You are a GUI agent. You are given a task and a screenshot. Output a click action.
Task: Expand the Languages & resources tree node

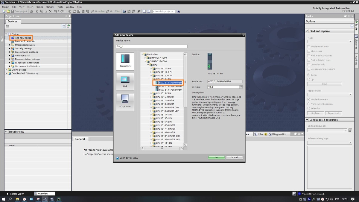click(10, 63)
